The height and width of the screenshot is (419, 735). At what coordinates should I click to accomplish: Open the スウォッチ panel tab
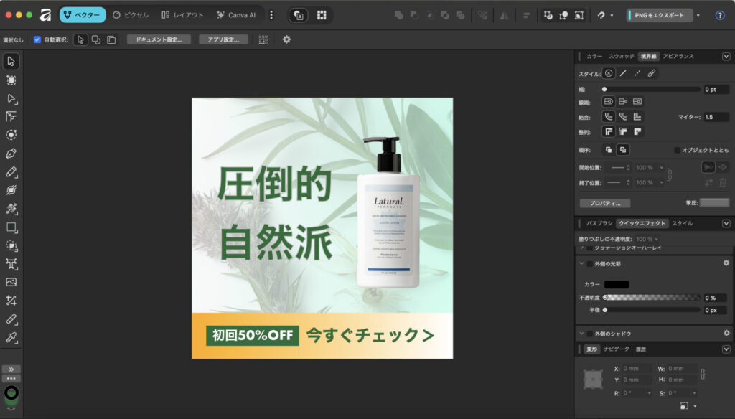pos(621,56)
